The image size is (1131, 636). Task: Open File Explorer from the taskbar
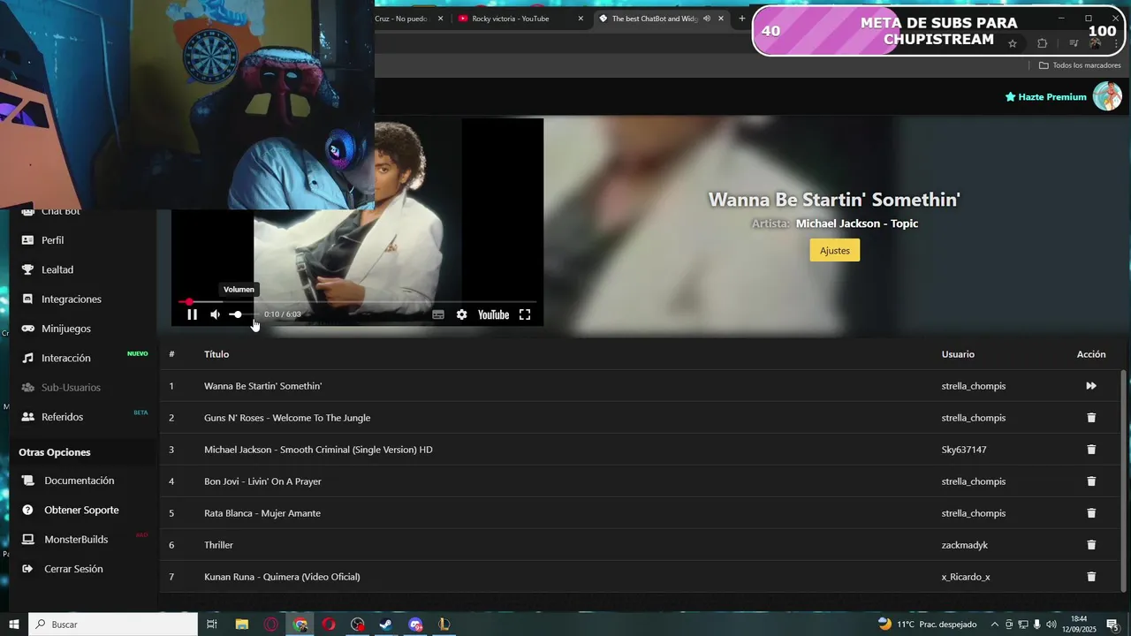click(x=241, y=625)
